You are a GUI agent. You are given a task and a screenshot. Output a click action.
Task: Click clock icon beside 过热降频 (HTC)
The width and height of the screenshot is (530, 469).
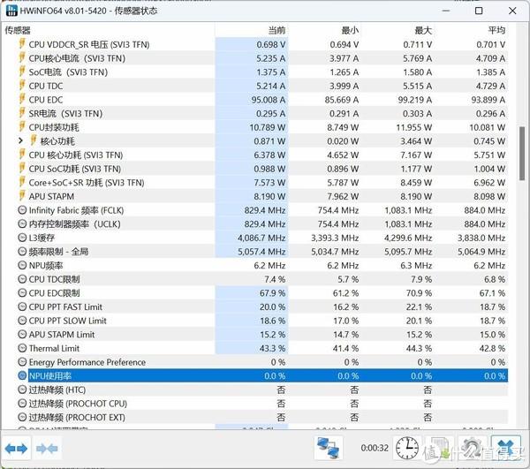click(22, 390)
